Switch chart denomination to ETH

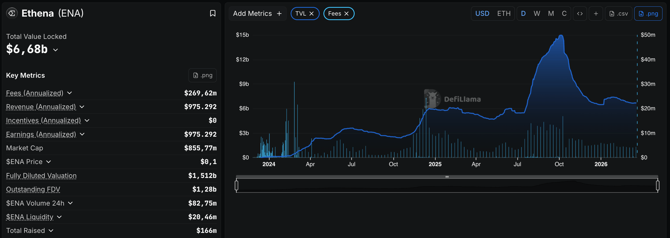click(504, 14)
